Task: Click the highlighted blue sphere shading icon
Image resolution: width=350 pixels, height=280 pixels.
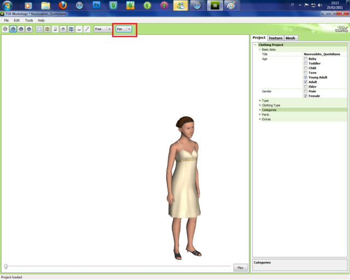Action: [13, 29]
